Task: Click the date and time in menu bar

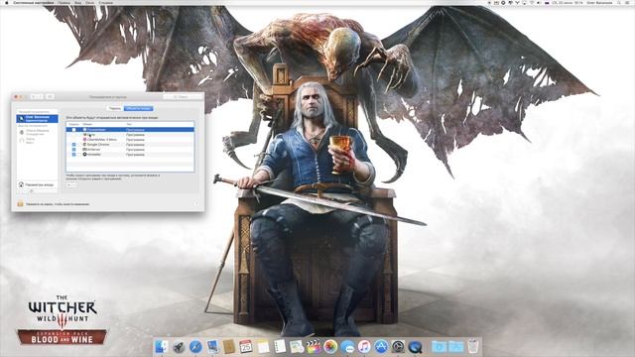Action: tap(567, 2)
